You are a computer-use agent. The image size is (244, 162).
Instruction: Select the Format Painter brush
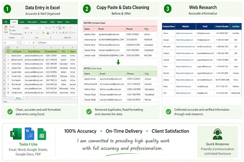[10, 34]
